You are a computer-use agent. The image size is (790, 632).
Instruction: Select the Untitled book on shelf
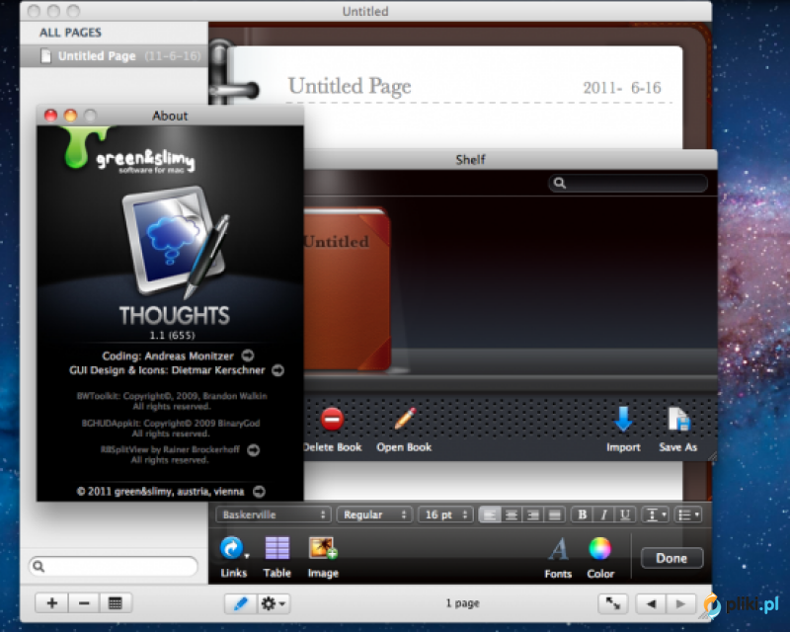(347, 288)
